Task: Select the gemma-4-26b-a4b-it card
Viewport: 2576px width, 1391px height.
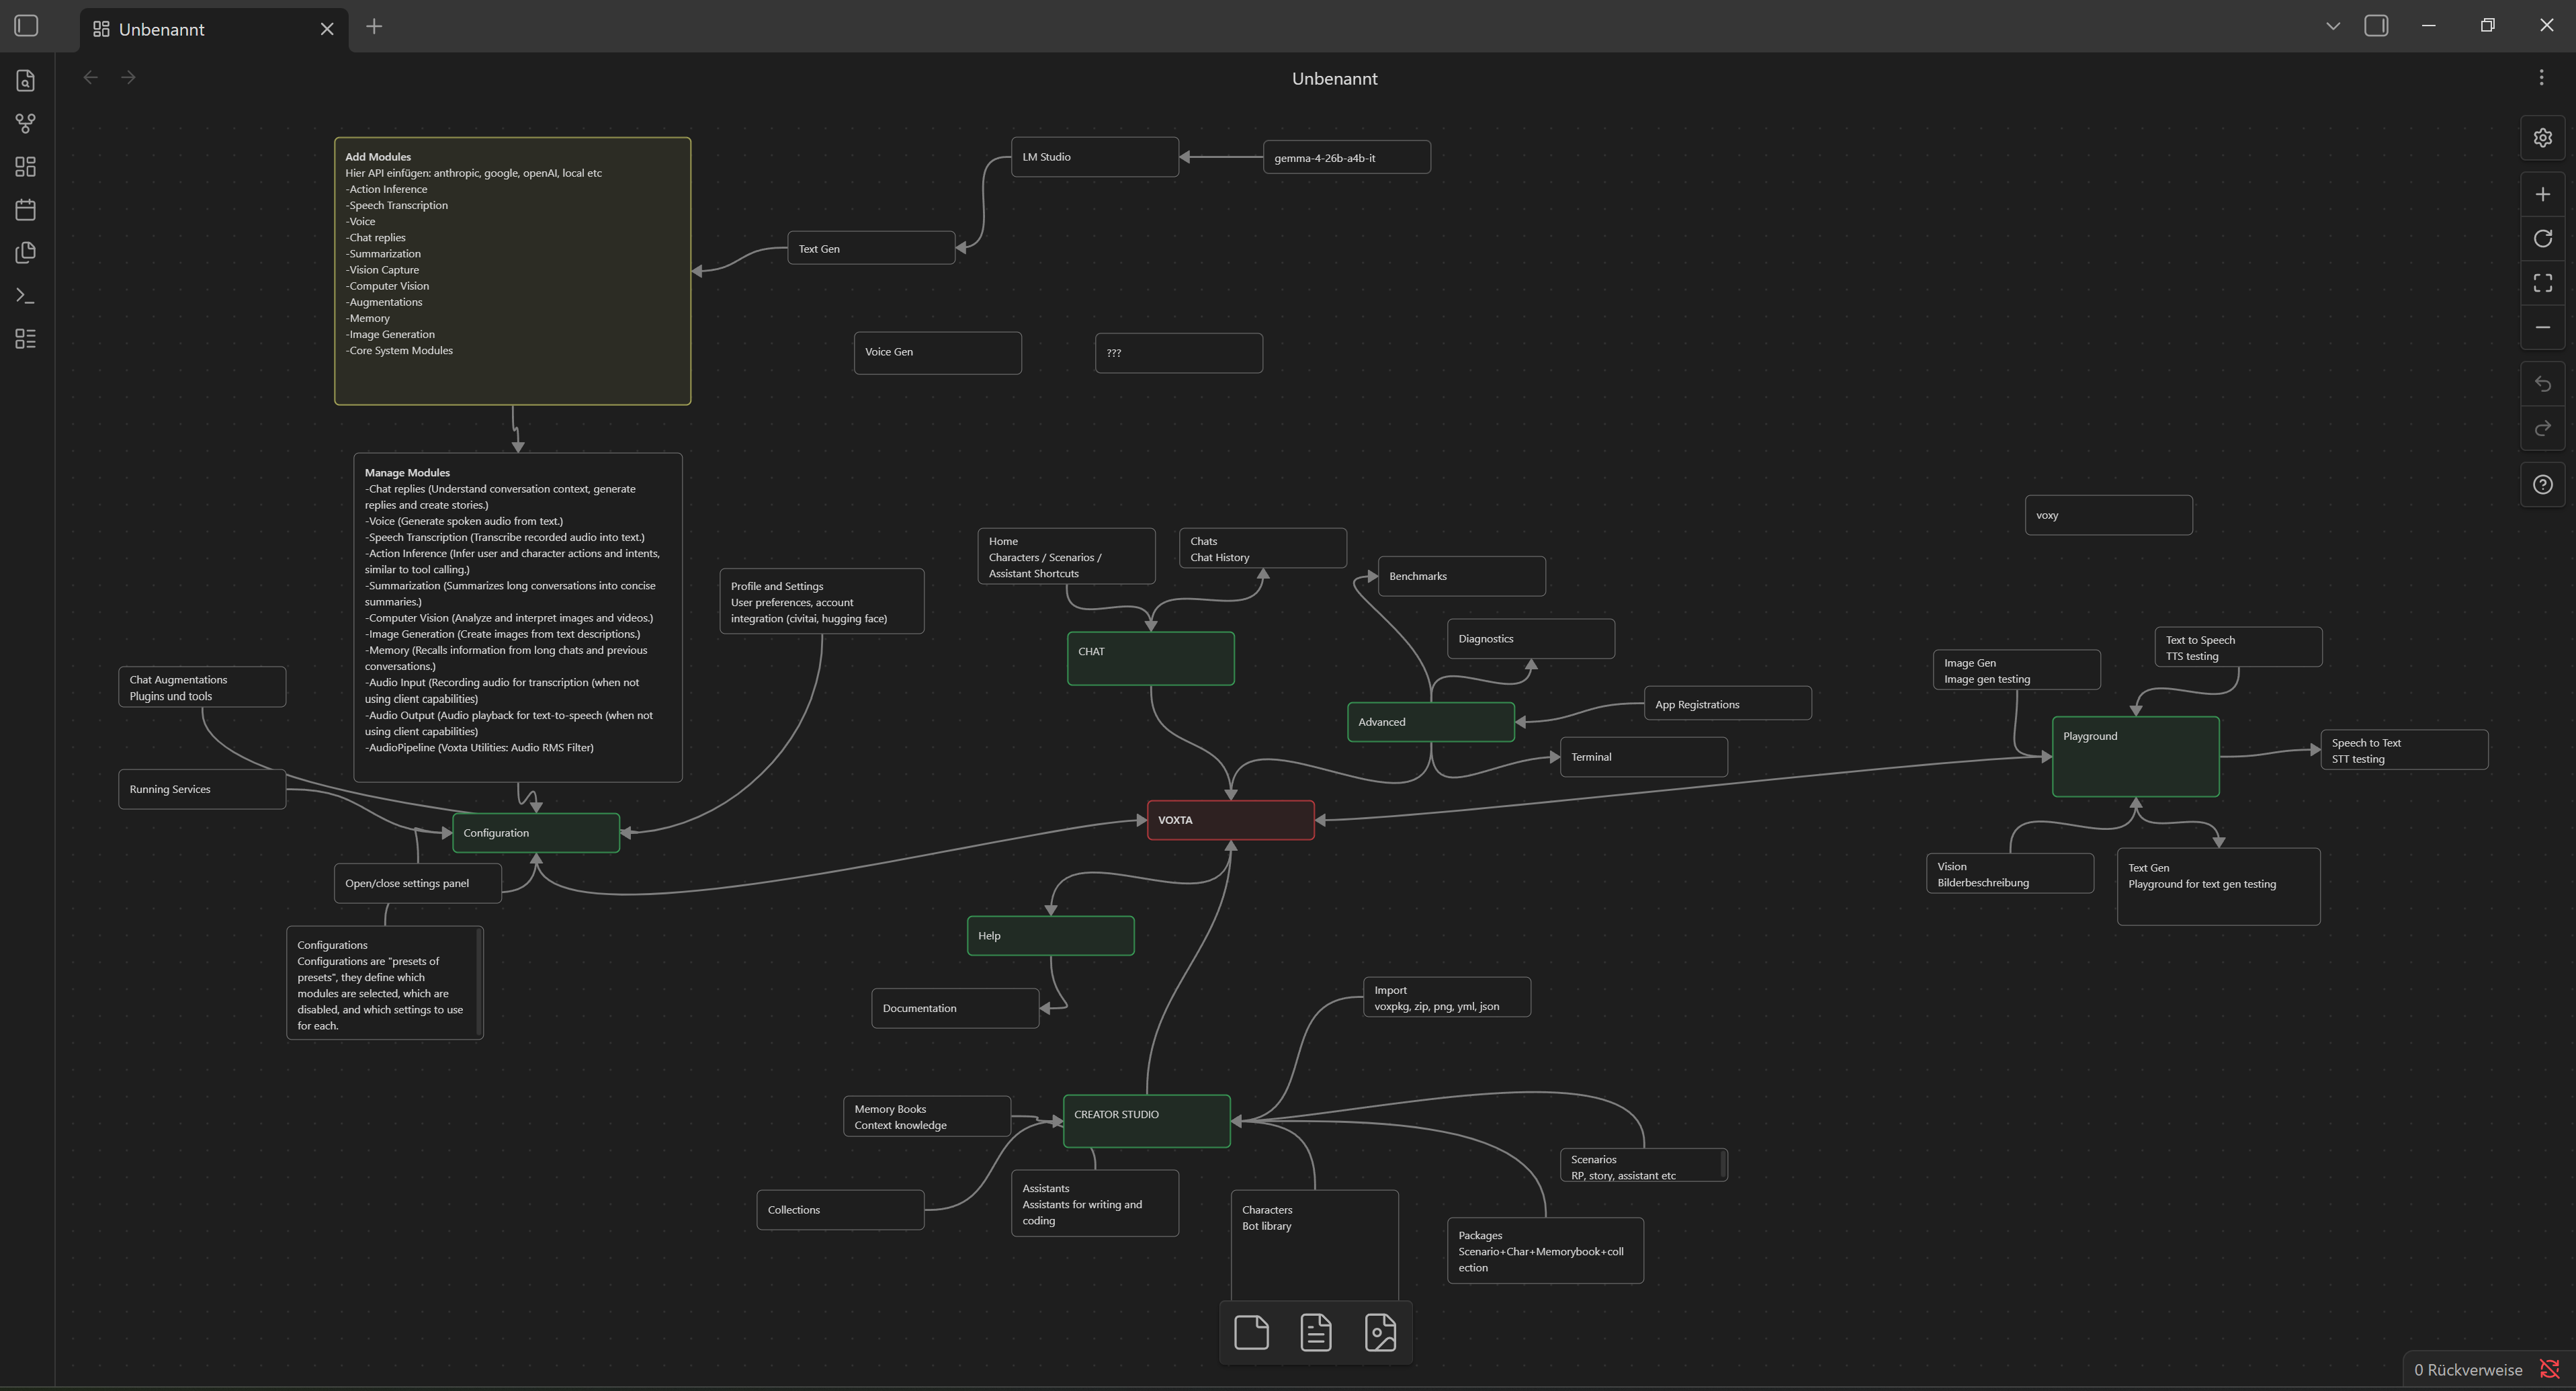Action: pyautogui.click(x=1346, y=157)
